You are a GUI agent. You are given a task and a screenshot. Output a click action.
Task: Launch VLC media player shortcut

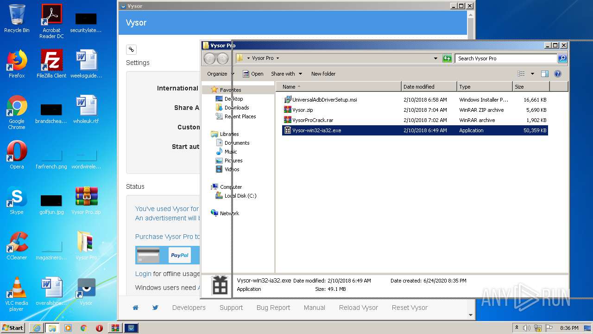[x=17, y=294]
